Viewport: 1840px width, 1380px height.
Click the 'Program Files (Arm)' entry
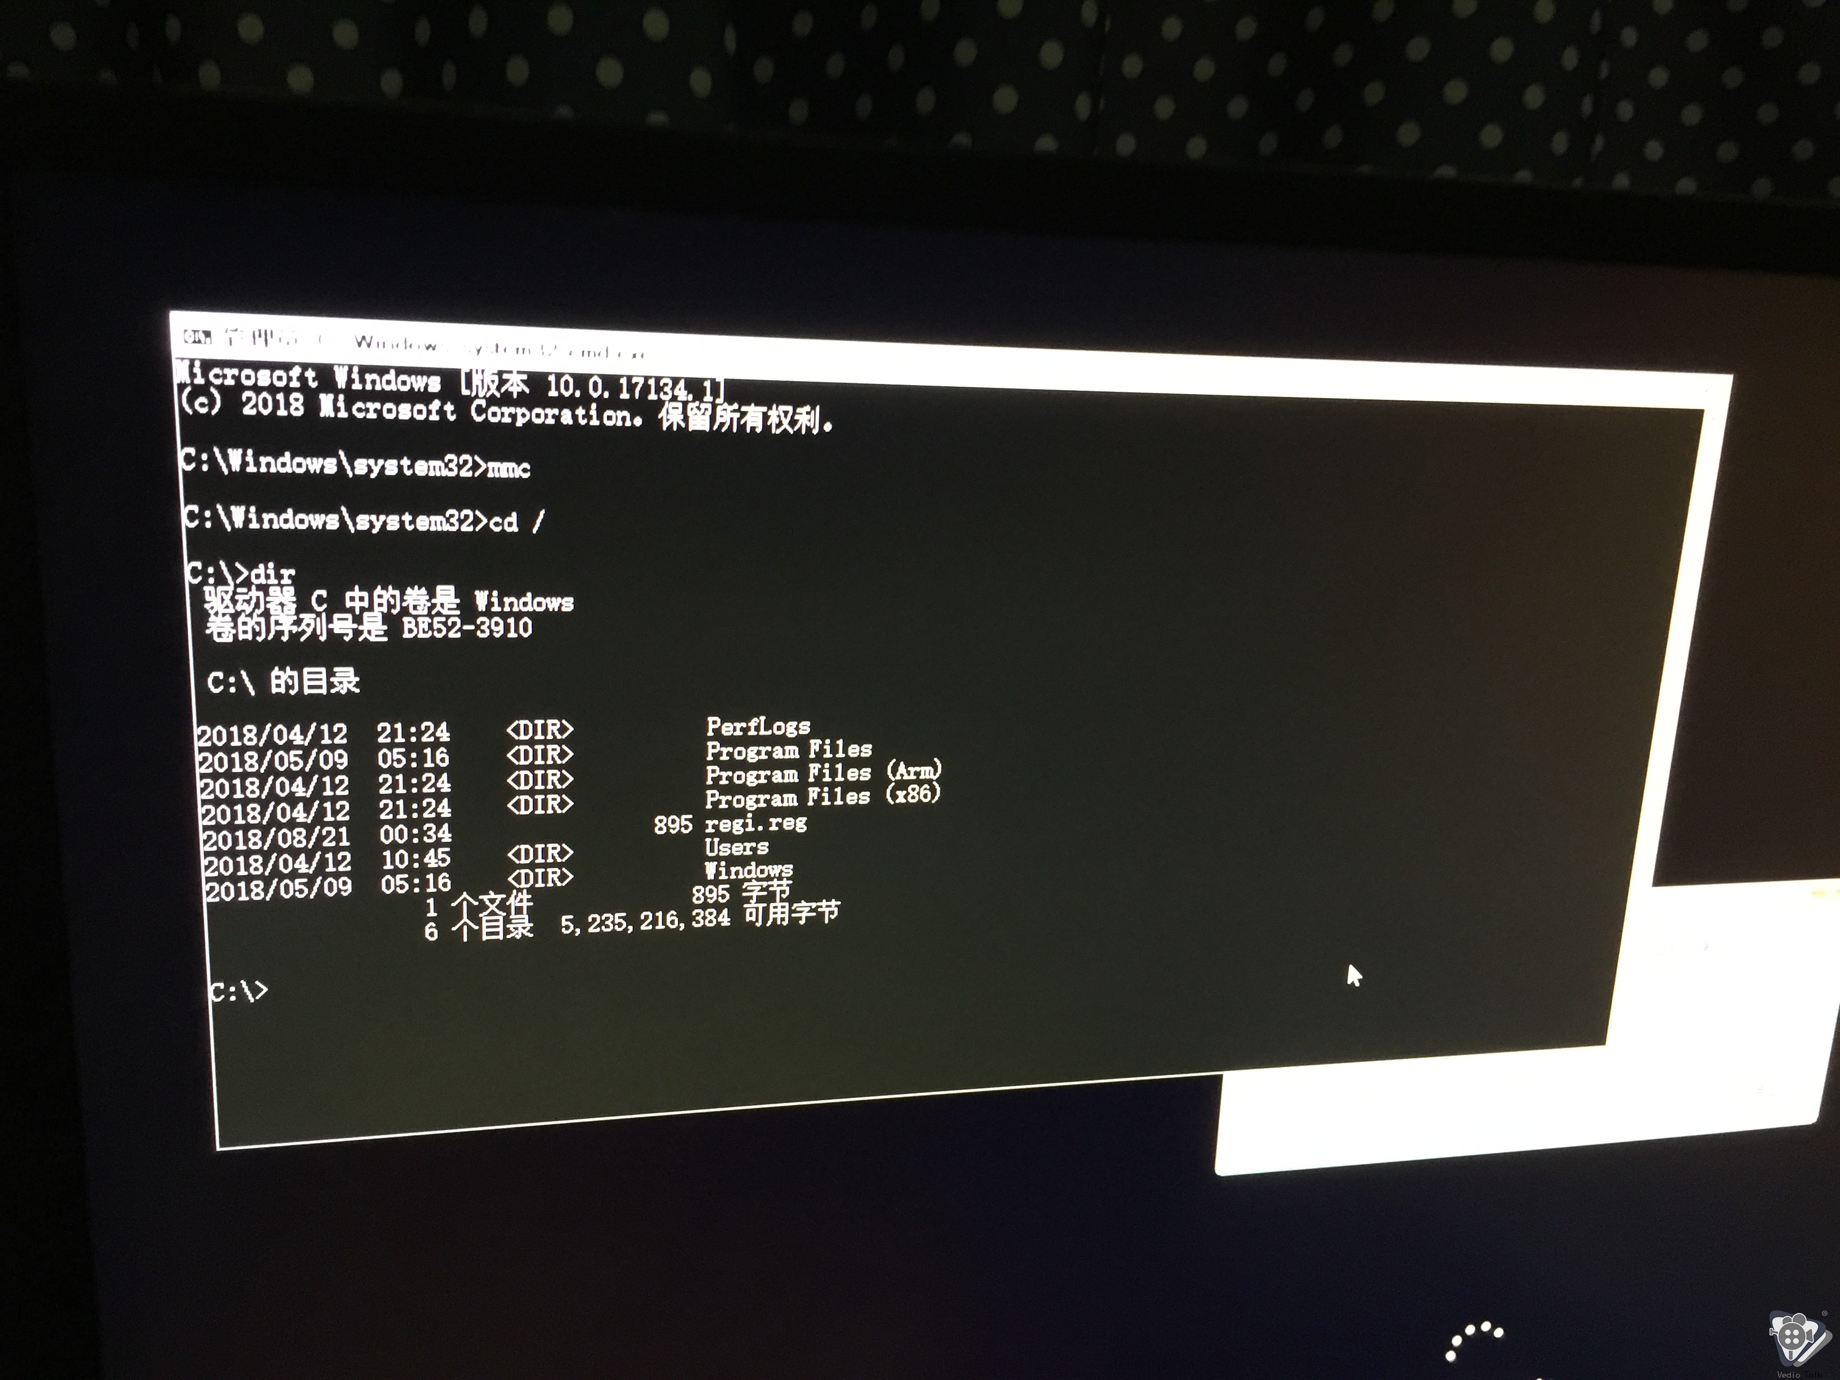pyautogui.click(x=822, y=773)
